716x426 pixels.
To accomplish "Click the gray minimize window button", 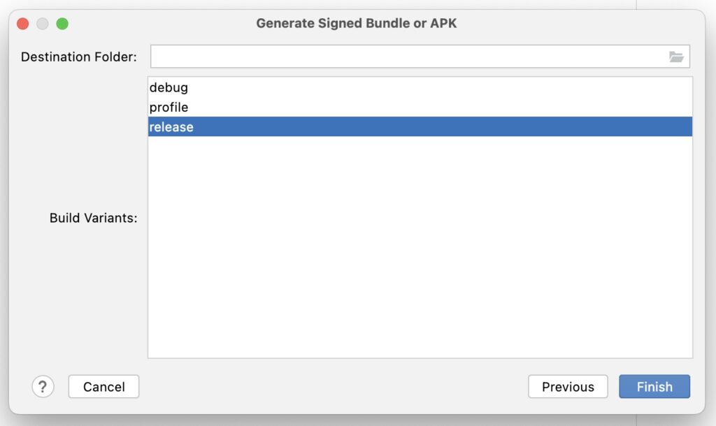I will tap(43, 24).
